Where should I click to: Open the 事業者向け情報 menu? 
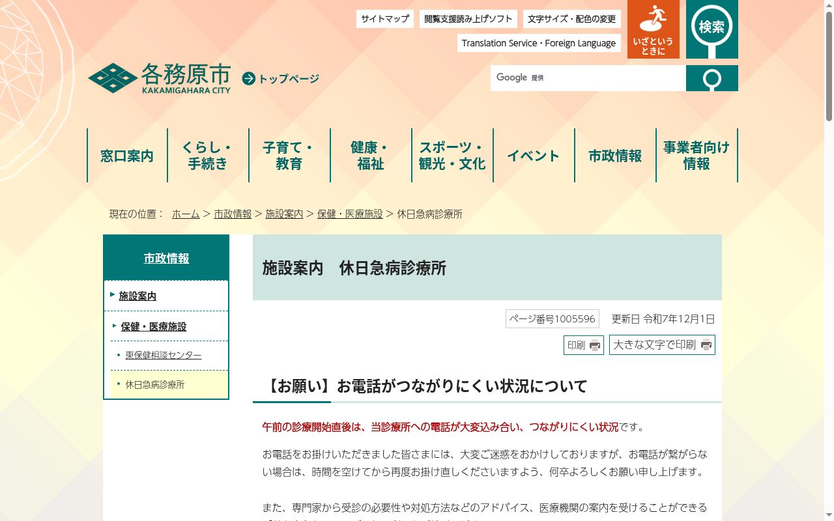pos(697,156)
